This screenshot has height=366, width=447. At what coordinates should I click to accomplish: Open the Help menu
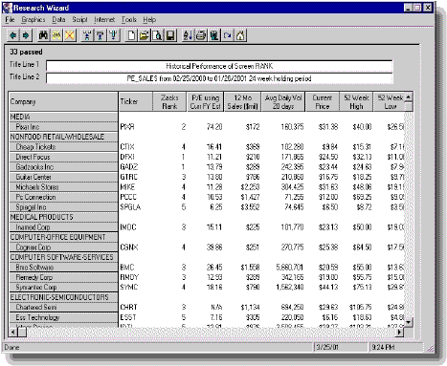[149, 20]
